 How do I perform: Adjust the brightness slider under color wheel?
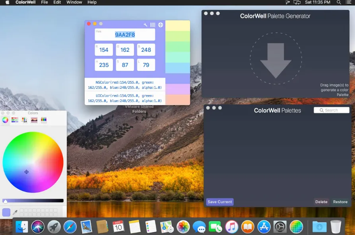coord(33,200)
